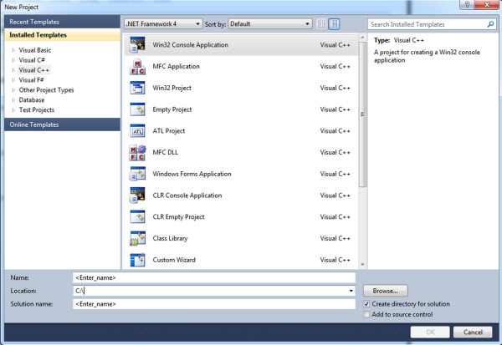
Task: Select Test Projects in template tree
Action: click(37, 110)
